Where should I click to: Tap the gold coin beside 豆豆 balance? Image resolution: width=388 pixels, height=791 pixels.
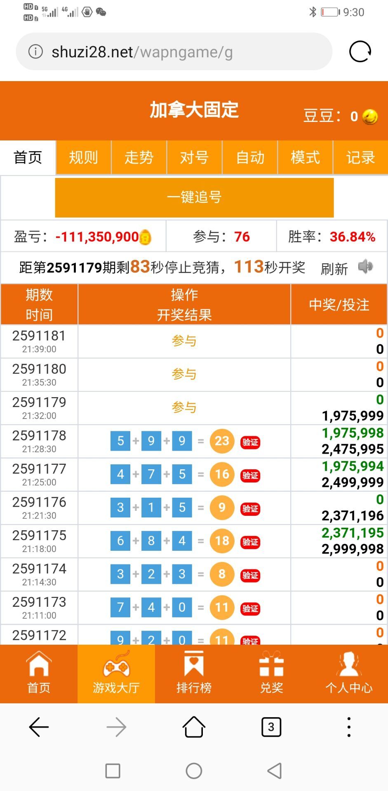click(370, 117)
